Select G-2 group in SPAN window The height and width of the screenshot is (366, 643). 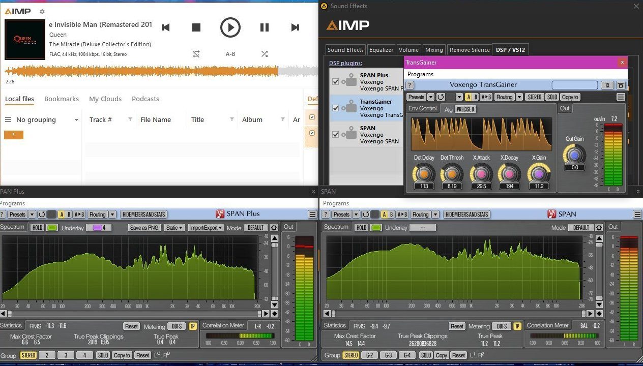point(370,355)
